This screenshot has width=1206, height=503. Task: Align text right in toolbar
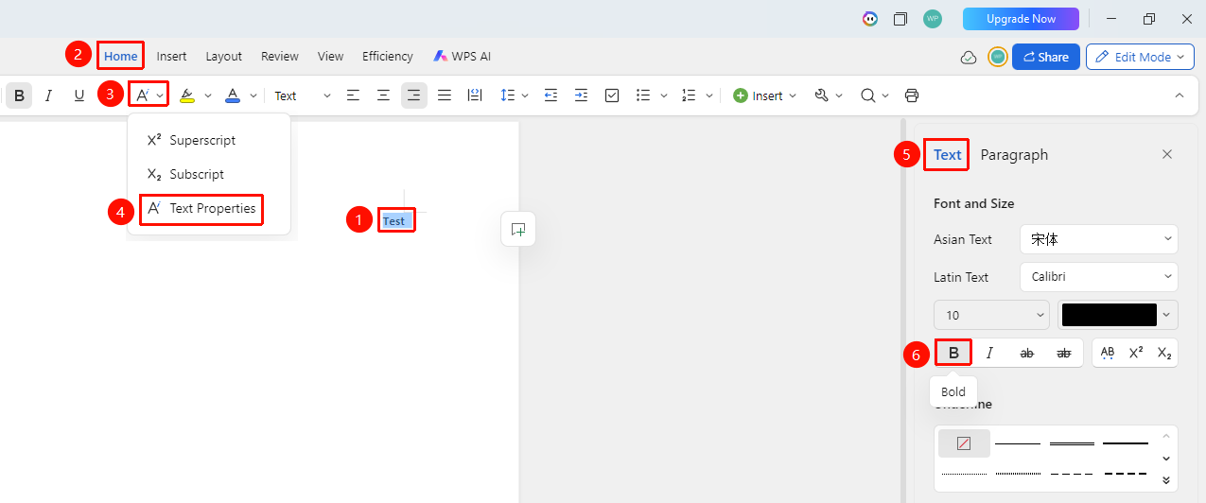tap(413, 95)
